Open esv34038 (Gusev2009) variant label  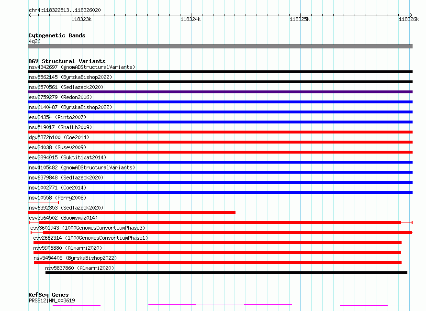click(x=57, y=147)
